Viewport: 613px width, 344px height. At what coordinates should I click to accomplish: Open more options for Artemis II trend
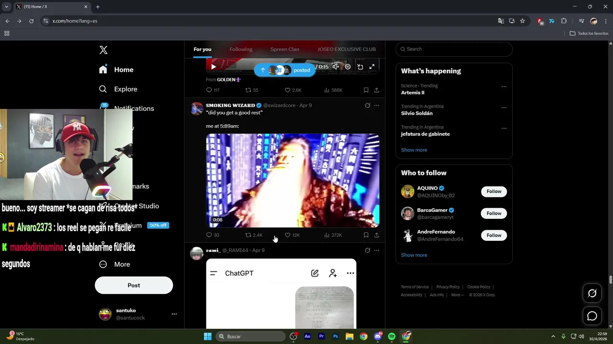click(504, 87)
